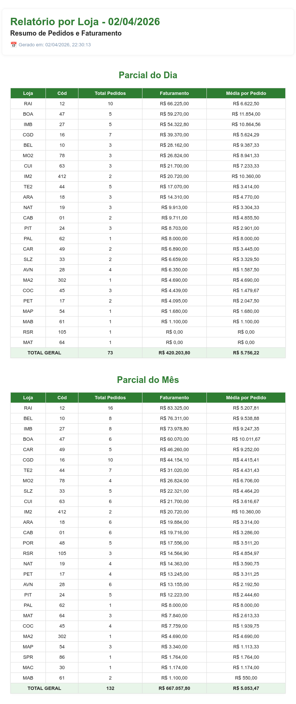
Task: Click BEL faturamento R$ 76.311,00 cell
Action: point(174,419)
